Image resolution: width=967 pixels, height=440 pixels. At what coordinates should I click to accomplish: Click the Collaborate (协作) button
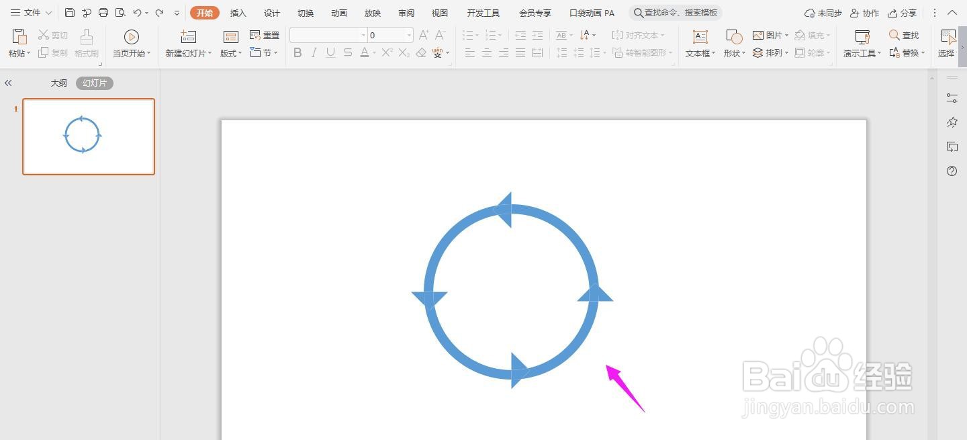[x=864, y=13]
